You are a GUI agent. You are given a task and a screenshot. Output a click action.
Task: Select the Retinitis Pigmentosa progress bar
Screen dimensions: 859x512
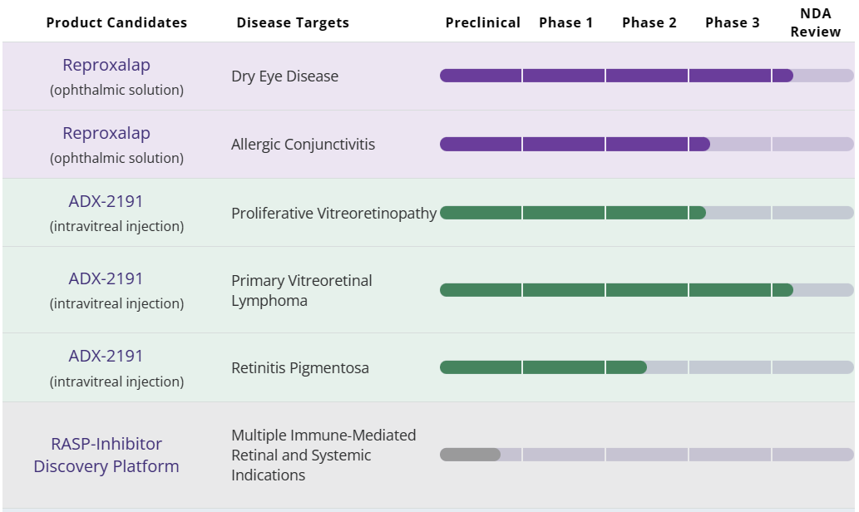pos(543,367)
